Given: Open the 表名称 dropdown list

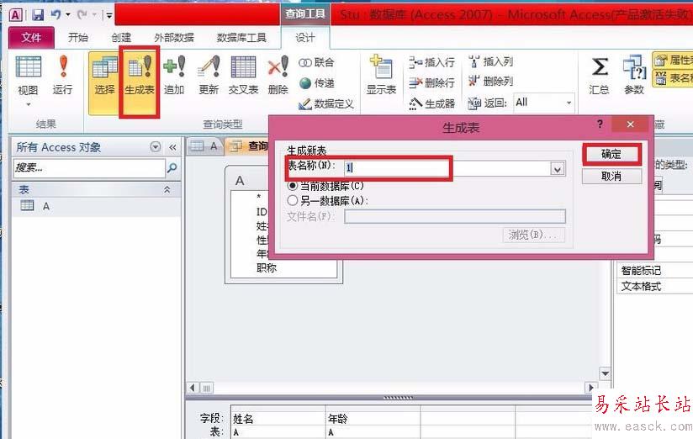Looking at the screenshot, I should [x=558, y=169].
